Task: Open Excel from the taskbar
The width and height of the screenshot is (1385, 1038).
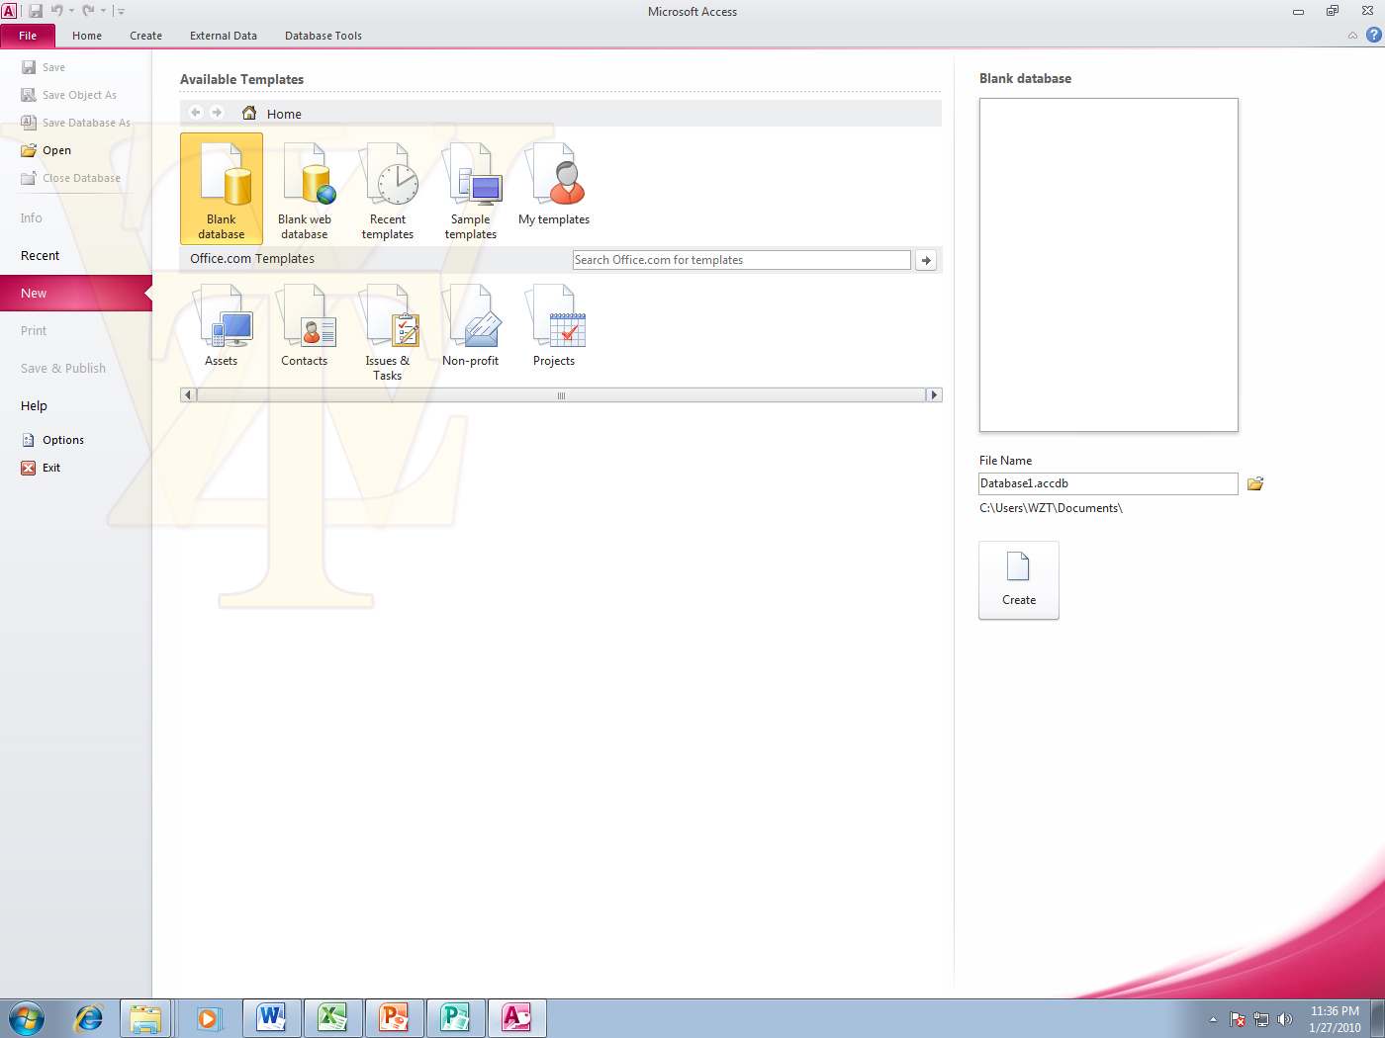Action: click(332, 1017)
